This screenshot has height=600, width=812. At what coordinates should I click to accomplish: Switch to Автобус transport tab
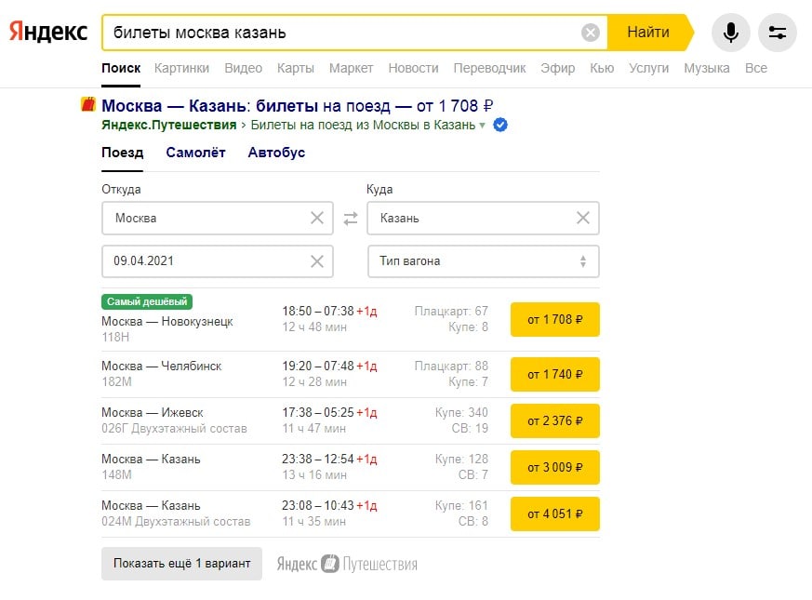coord(276,153)
